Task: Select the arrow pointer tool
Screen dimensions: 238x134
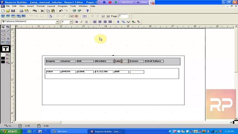Action: [3, 27]
